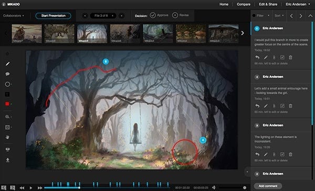315x191 pixels.
Task: Open the fit-to-screen view tool
Action: pos(7,127)
